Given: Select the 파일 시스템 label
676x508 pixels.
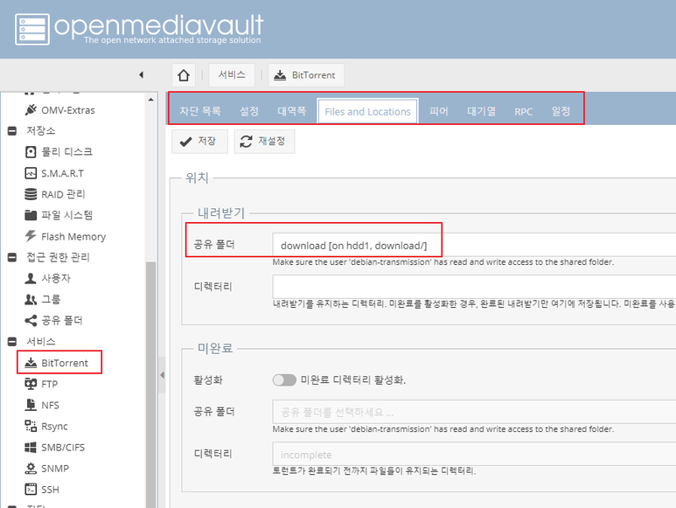Looking at the screenshot, I should tap(66, 215).
